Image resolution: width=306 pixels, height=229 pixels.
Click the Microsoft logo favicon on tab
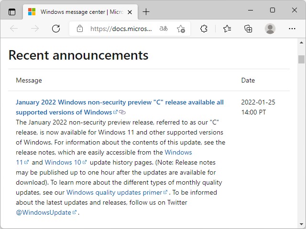(x=32, y=11)
